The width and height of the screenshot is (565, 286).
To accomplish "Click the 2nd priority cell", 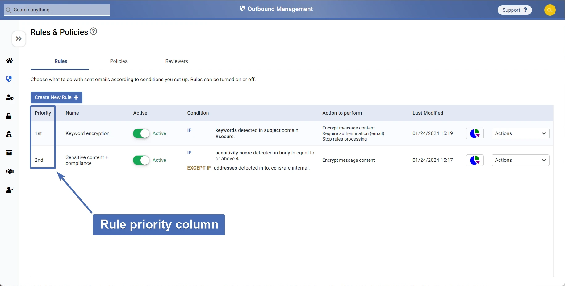I will 39,160.
